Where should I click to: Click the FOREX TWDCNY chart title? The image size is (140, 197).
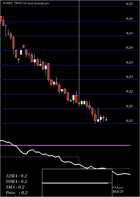point(26,3)
